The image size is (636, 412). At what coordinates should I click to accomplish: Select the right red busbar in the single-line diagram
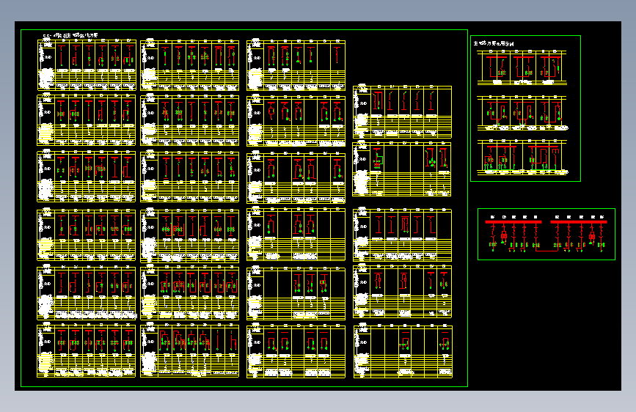pos(579,222)
